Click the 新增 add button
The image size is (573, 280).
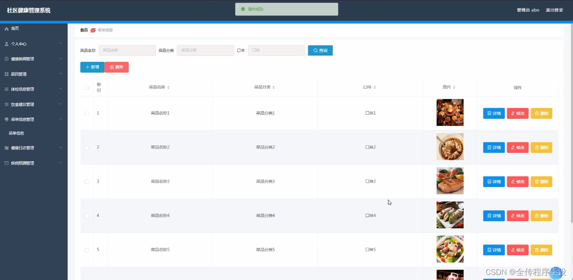[x=92, y=67]
